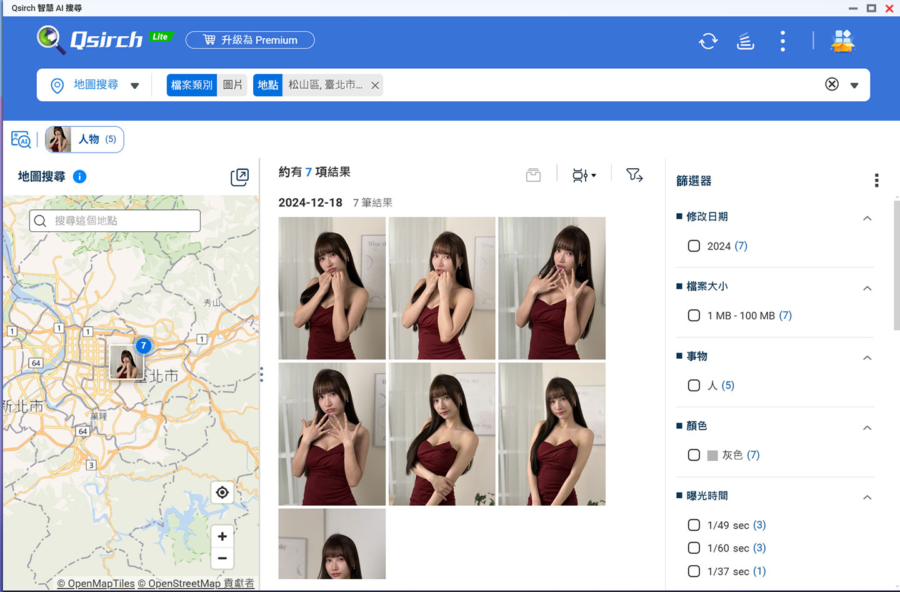Check the 人 object filter

[694, 386]
